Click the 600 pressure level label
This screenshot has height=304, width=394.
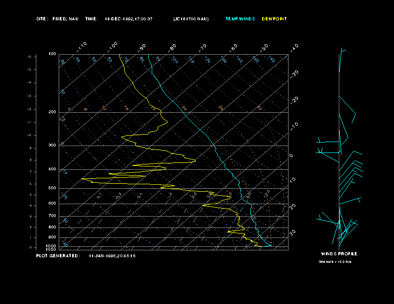click(x=52, y=204)
